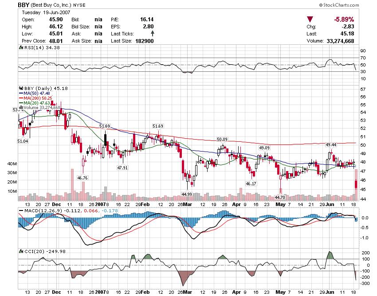This screenshot has width=377, height=296.
Task: Click the 49.09 high price annotation
Action: coord(264,148)
